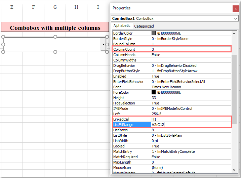Close the Properties window

click(x=235, y=9)
